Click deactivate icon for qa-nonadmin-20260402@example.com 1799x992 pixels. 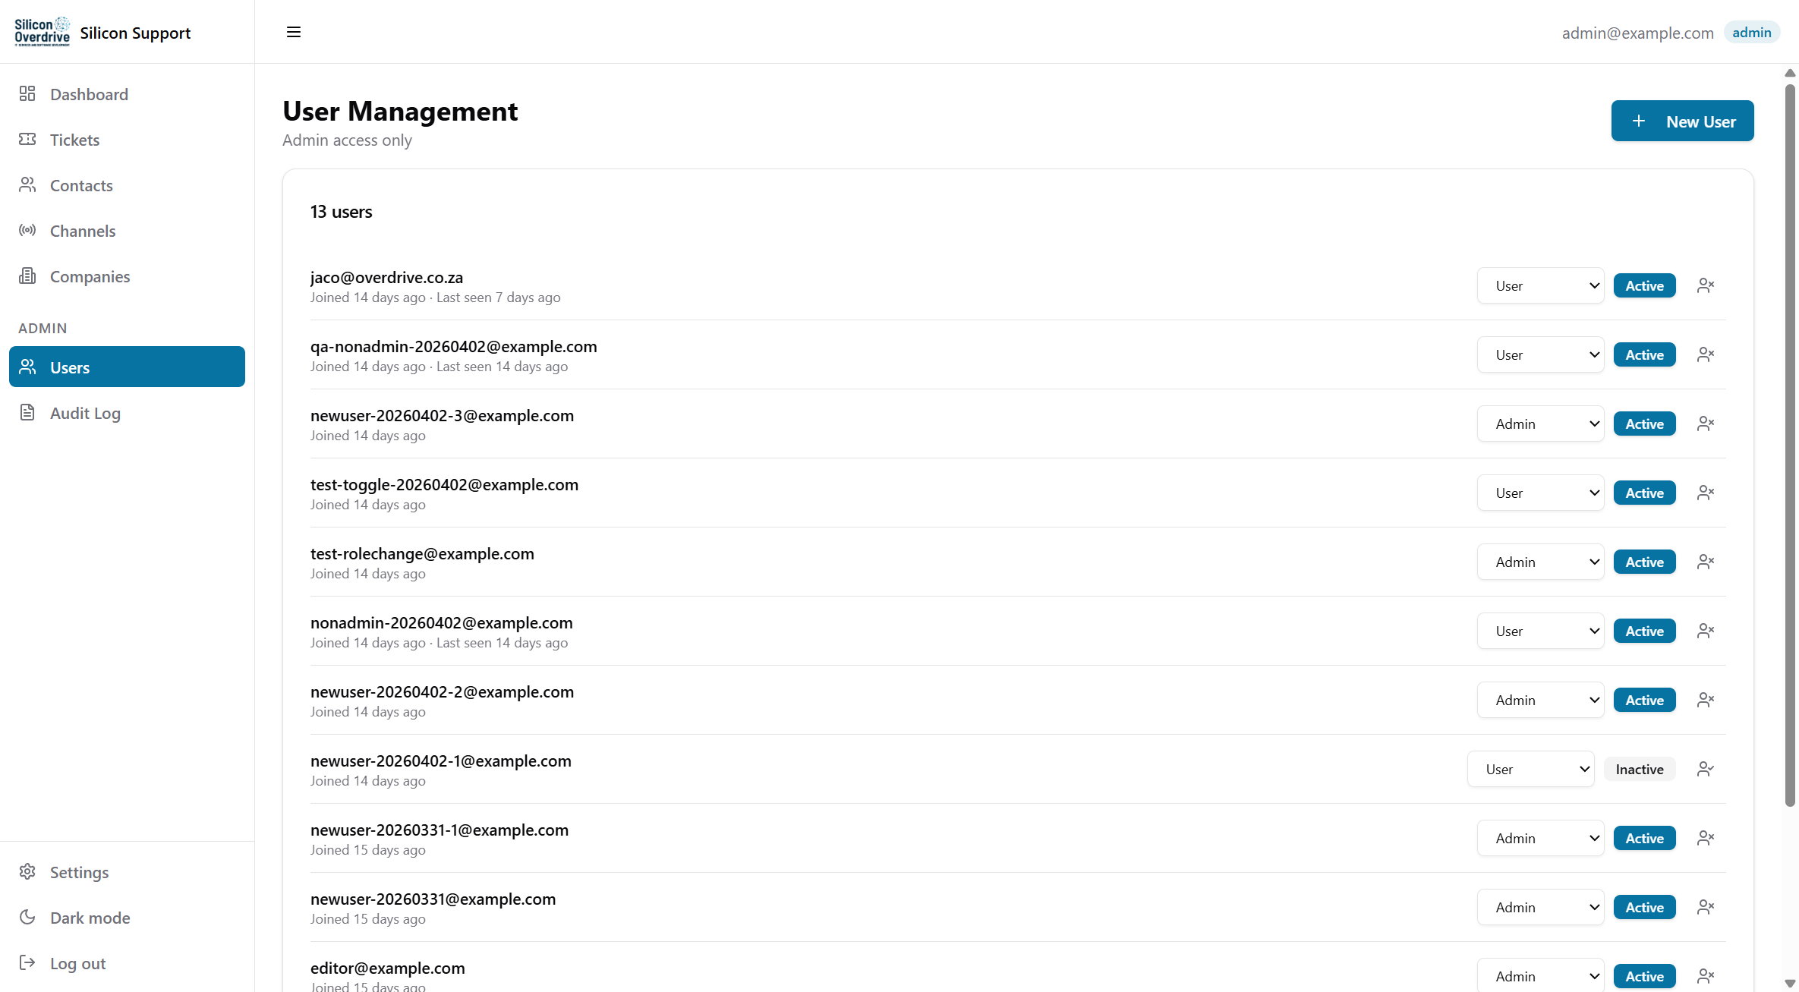coord(1706,354)
